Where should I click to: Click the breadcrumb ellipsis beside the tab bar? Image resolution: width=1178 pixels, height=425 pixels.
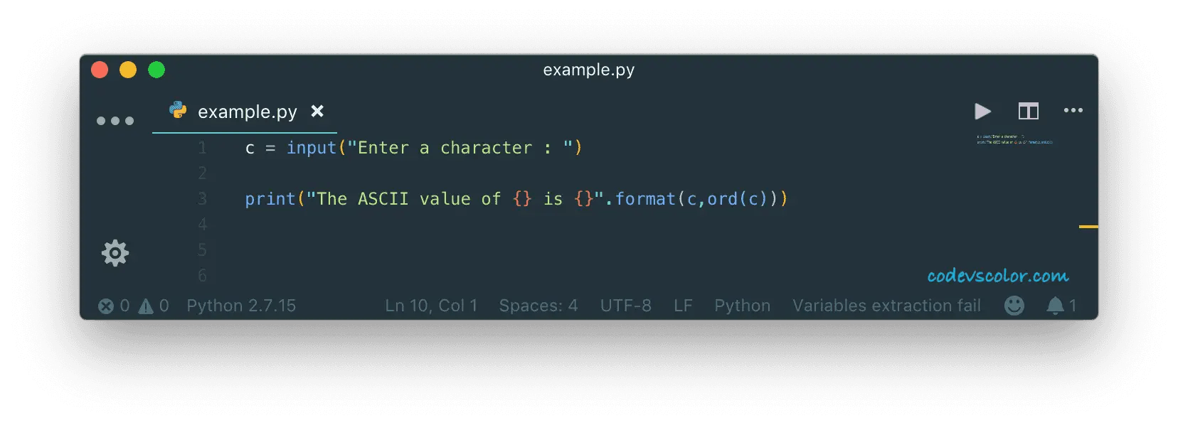(115, 121)
